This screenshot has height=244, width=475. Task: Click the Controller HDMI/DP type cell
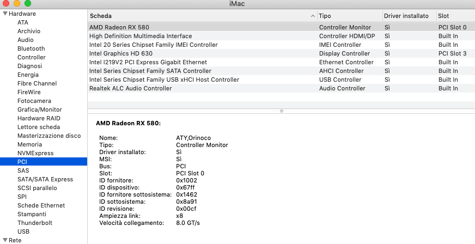click(347, 36)
